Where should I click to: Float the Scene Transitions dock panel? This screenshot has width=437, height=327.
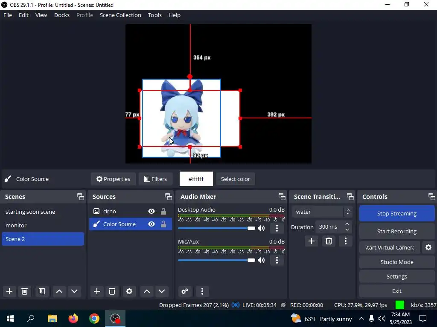350,197
